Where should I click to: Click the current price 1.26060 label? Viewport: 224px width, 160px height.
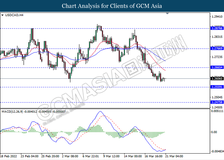tap(217, 79)
